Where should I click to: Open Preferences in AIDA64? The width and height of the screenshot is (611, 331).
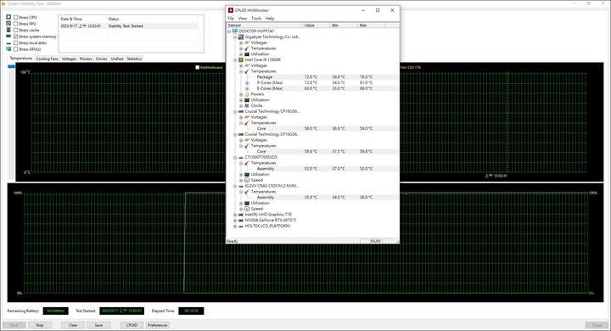click(x=158, y=325)
